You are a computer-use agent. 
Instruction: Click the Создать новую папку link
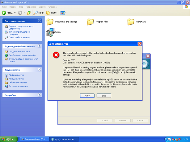point(19,51)
